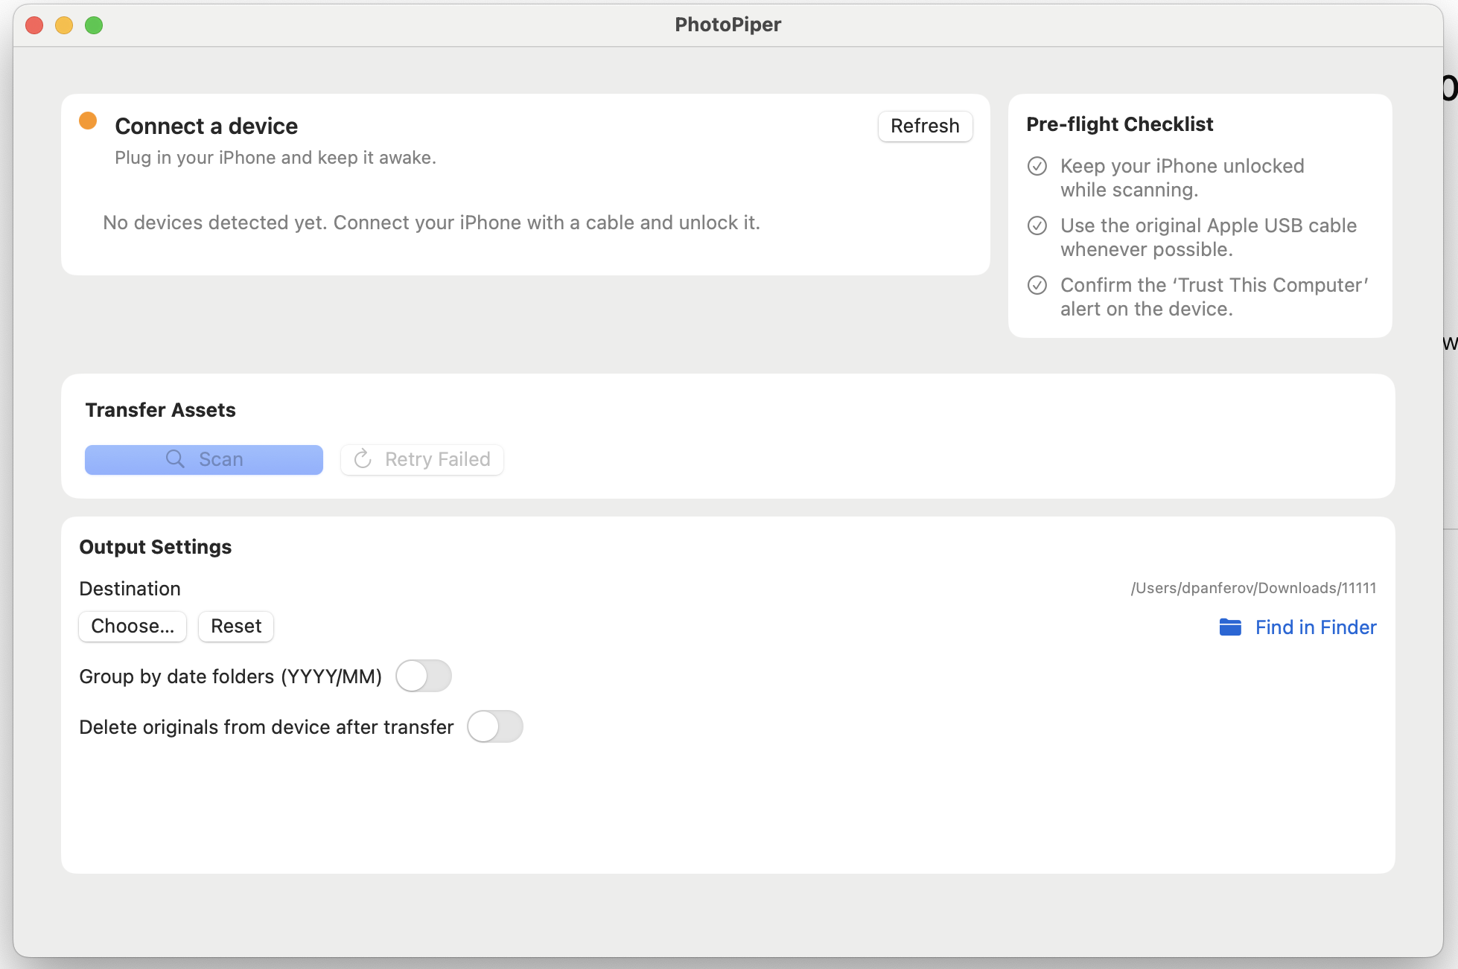Click the magnifying glass icon in Scan button

coord(176,459)
